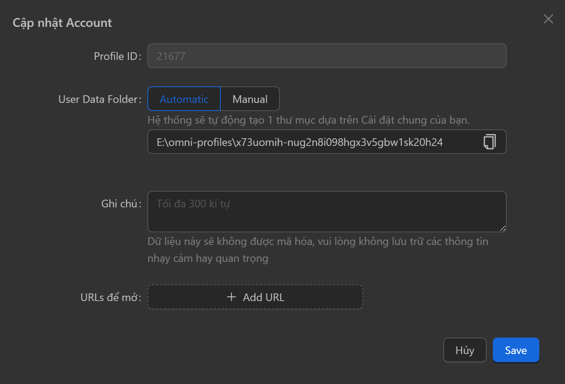Select Automatic for User Data Folder

tap(183, 99)
